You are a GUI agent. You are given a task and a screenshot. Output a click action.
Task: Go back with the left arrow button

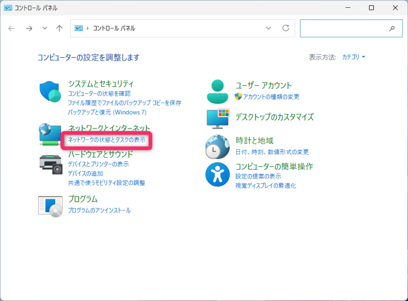12,28
